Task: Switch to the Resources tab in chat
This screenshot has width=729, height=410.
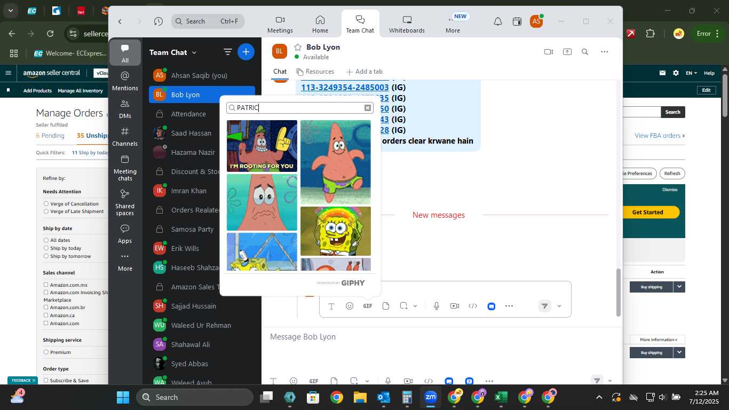Action: [x=315, y=72]
